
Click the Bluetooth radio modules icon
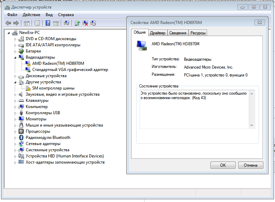tap(21, 138)
